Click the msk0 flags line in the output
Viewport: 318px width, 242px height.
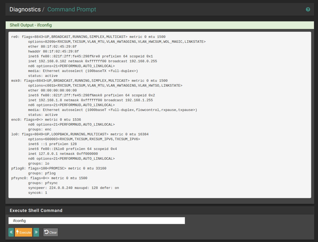coord(89,81)
